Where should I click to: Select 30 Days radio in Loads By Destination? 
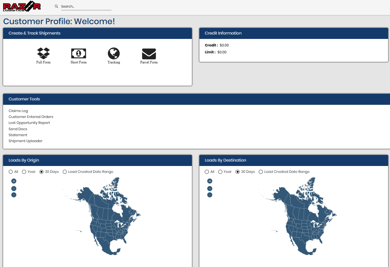click(x=238, y=172)
